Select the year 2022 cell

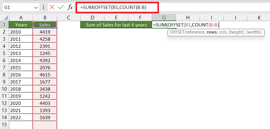(21, 117)
